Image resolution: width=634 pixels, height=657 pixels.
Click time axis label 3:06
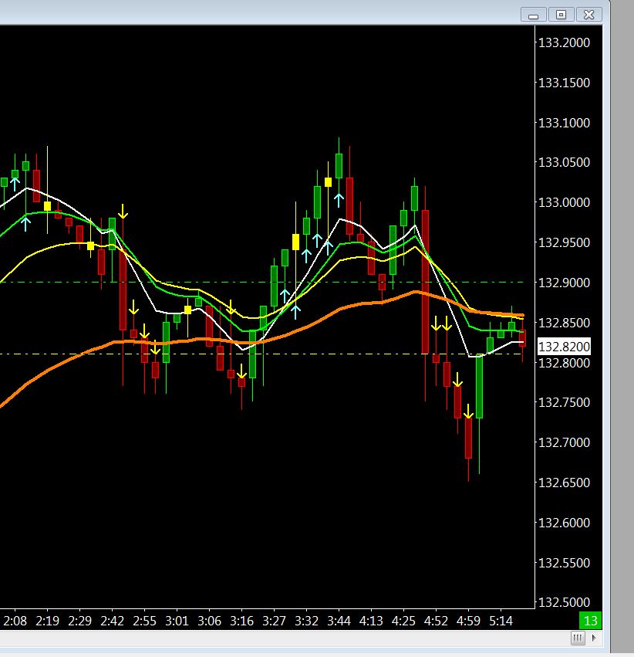pos(209,621)
